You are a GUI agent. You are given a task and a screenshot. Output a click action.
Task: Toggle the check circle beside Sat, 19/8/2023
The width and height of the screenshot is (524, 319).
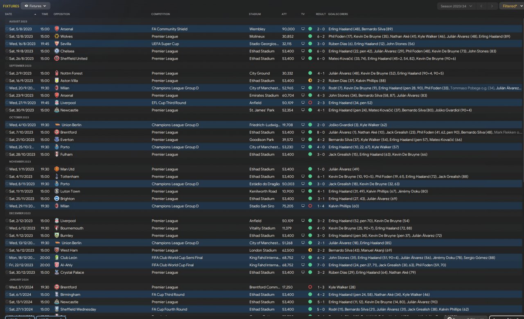(7, 51)
